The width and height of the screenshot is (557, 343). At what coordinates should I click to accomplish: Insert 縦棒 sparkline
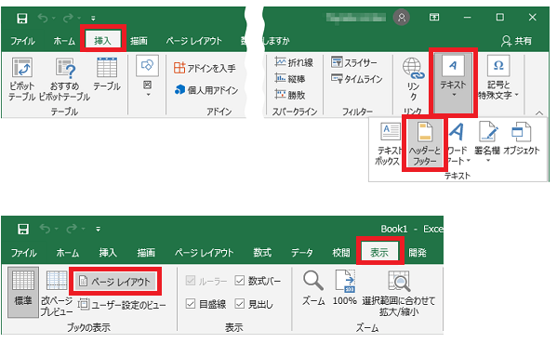point(290,78)
